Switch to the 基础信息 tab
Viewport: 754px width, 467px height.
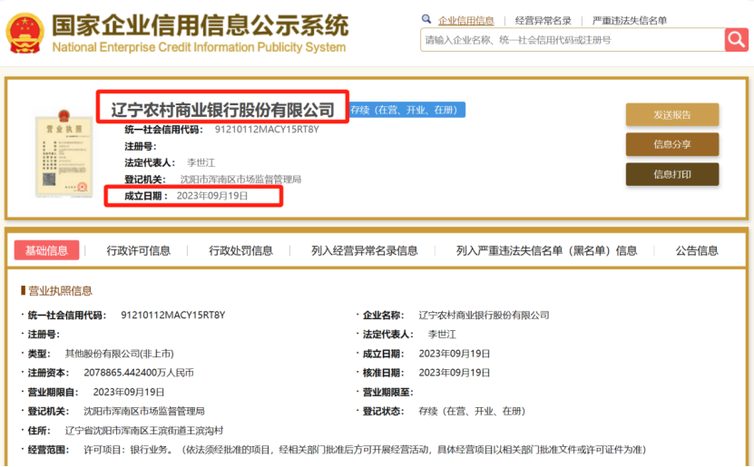click(x=46, y=250)
